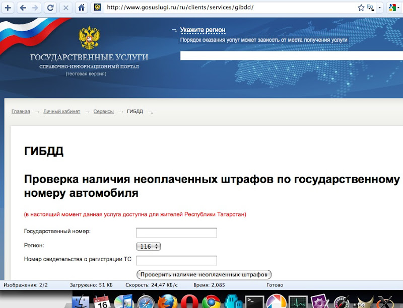403x308 pixels.
Task: Open Сервисы breadcrumb link
Action: pos(104,111)
